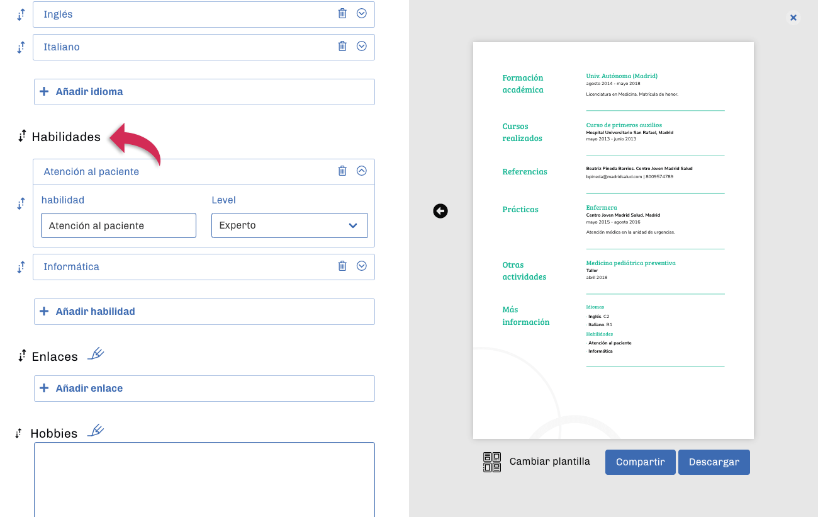This screenshot has width=818, height=517.
Task: Click 'Univ. Autónoma (Madrid)' in preview
Action: click(x=622, y=76)
